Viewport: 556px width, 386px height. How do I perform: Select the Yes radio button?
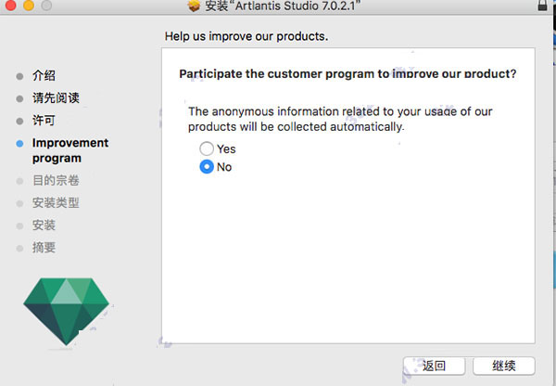click(206, 148)
